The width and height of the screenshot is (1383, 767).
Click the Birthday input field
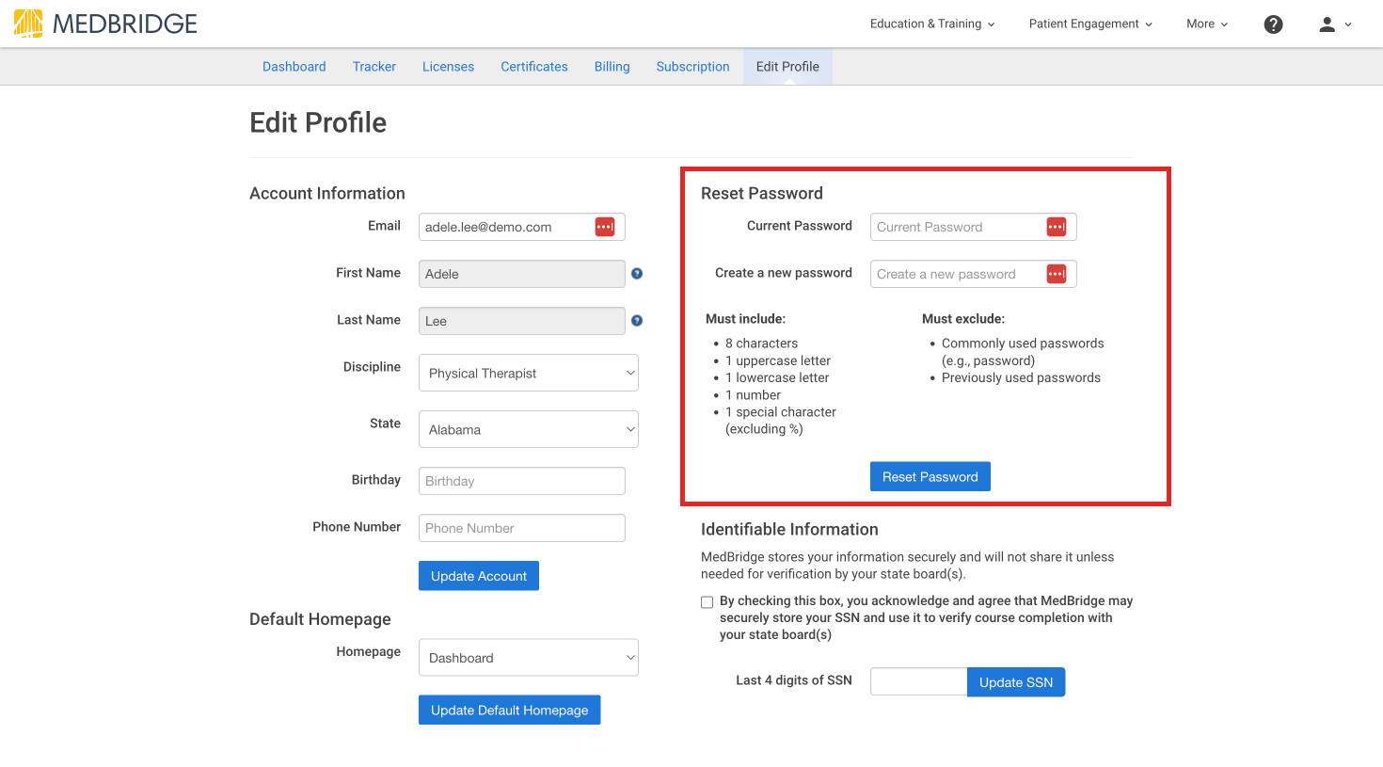tap(521, 480)
